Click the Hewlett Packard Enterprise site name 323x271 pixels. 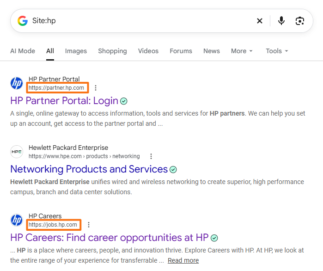coord(68,148)
